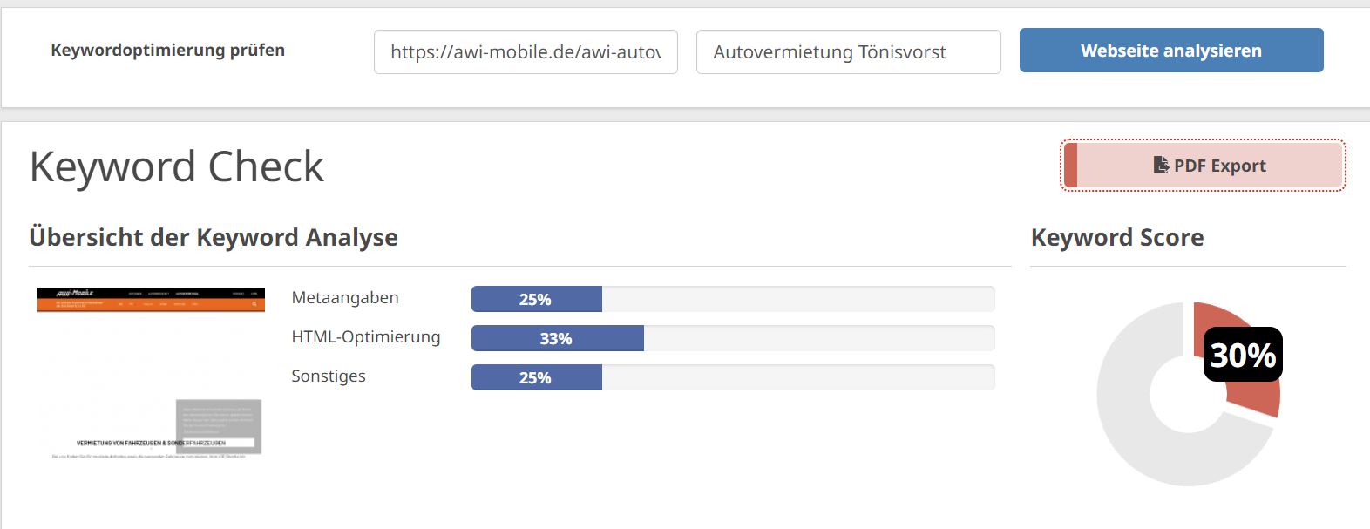Open the website preview thumbnail
This screenshot has width=1370, height=529.
[151, 373]
